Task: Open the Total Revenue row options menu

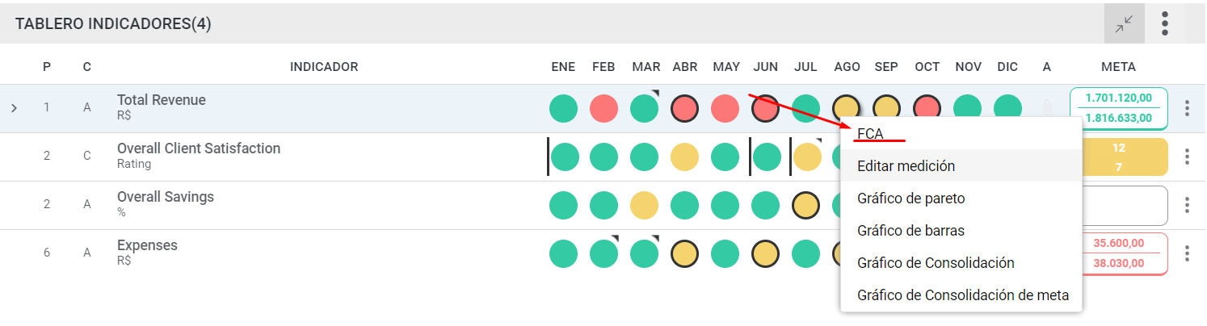Action: point(1187,108)
